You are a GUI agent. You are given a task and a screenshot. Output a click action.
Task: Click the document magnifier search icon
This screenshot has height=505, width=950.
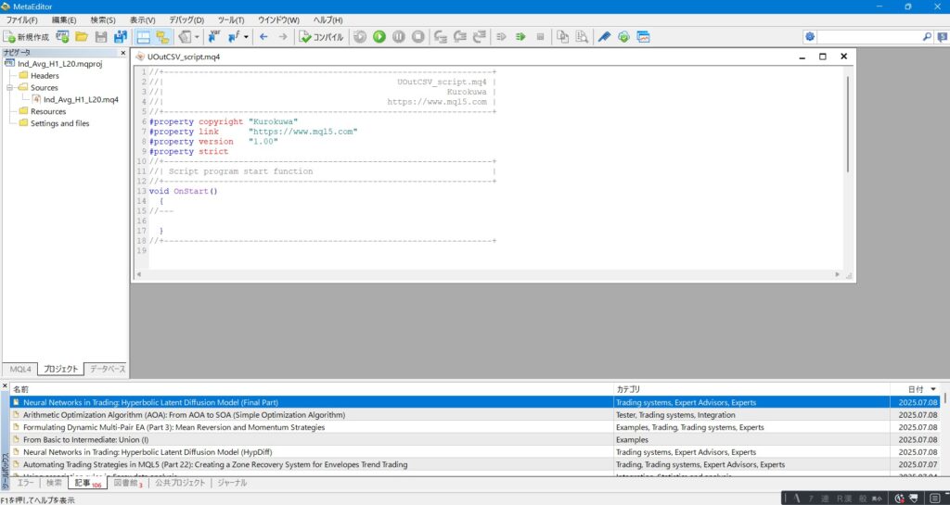tap(582, 37)
